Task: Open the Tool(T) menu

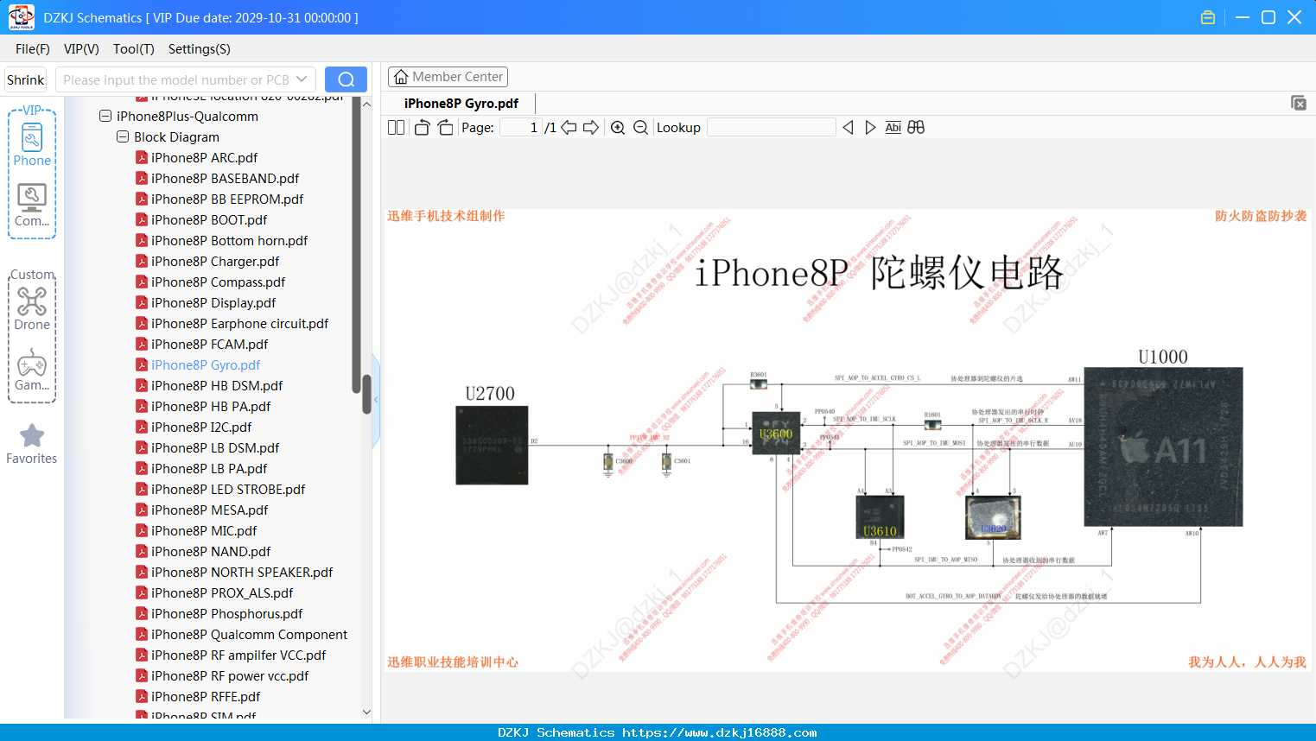Action: click(x=134, y=49)
